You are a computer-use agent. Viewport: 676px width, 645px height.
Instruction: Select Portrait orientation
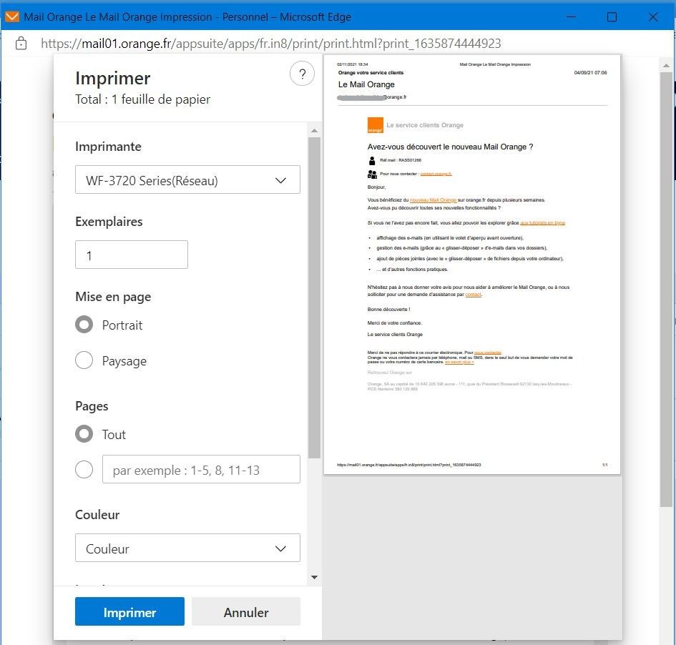point(84,325)
